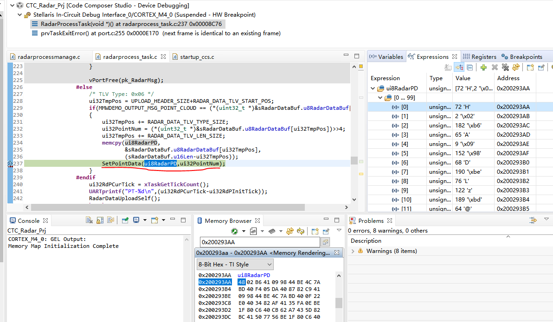Screen dimensions: 553x322
Task: Open the Registers tab
Action: point(480,57)
